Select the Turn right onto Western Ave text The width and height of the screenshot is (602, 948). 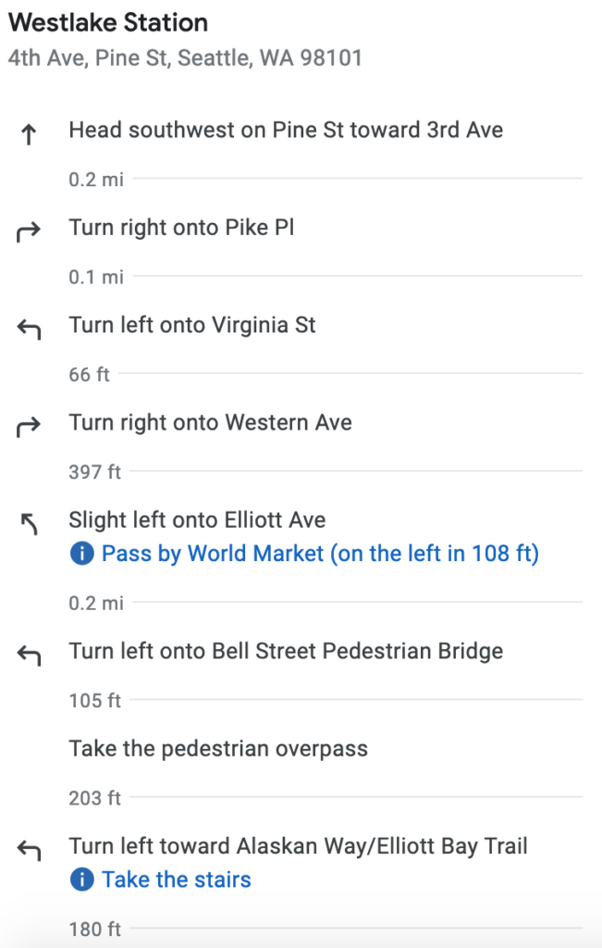point(210,422)
